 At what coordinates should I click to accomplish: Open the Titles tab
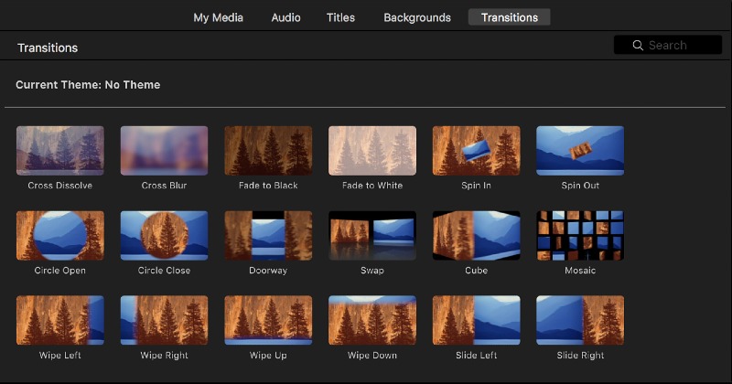[340, 17]
